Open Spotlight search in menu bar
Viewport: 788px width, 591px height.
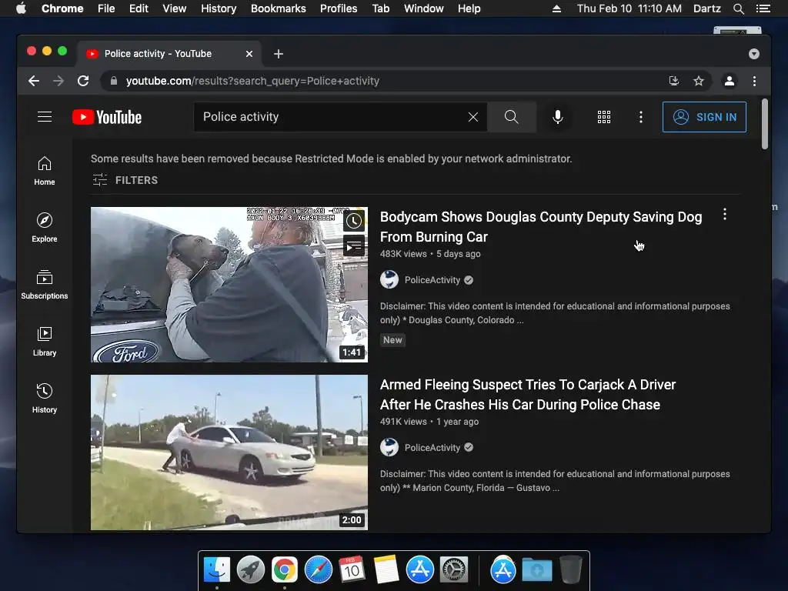coord(738,8)
